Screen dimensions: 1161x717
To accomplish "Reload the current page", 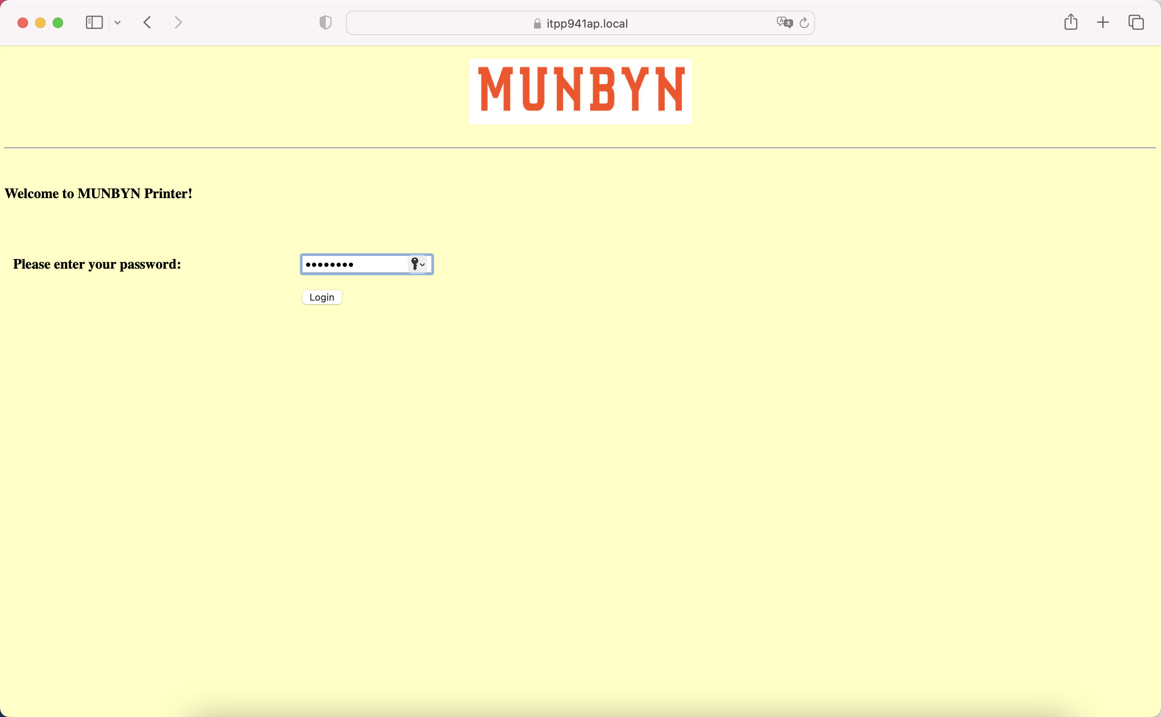I will (x=804, y=23).
